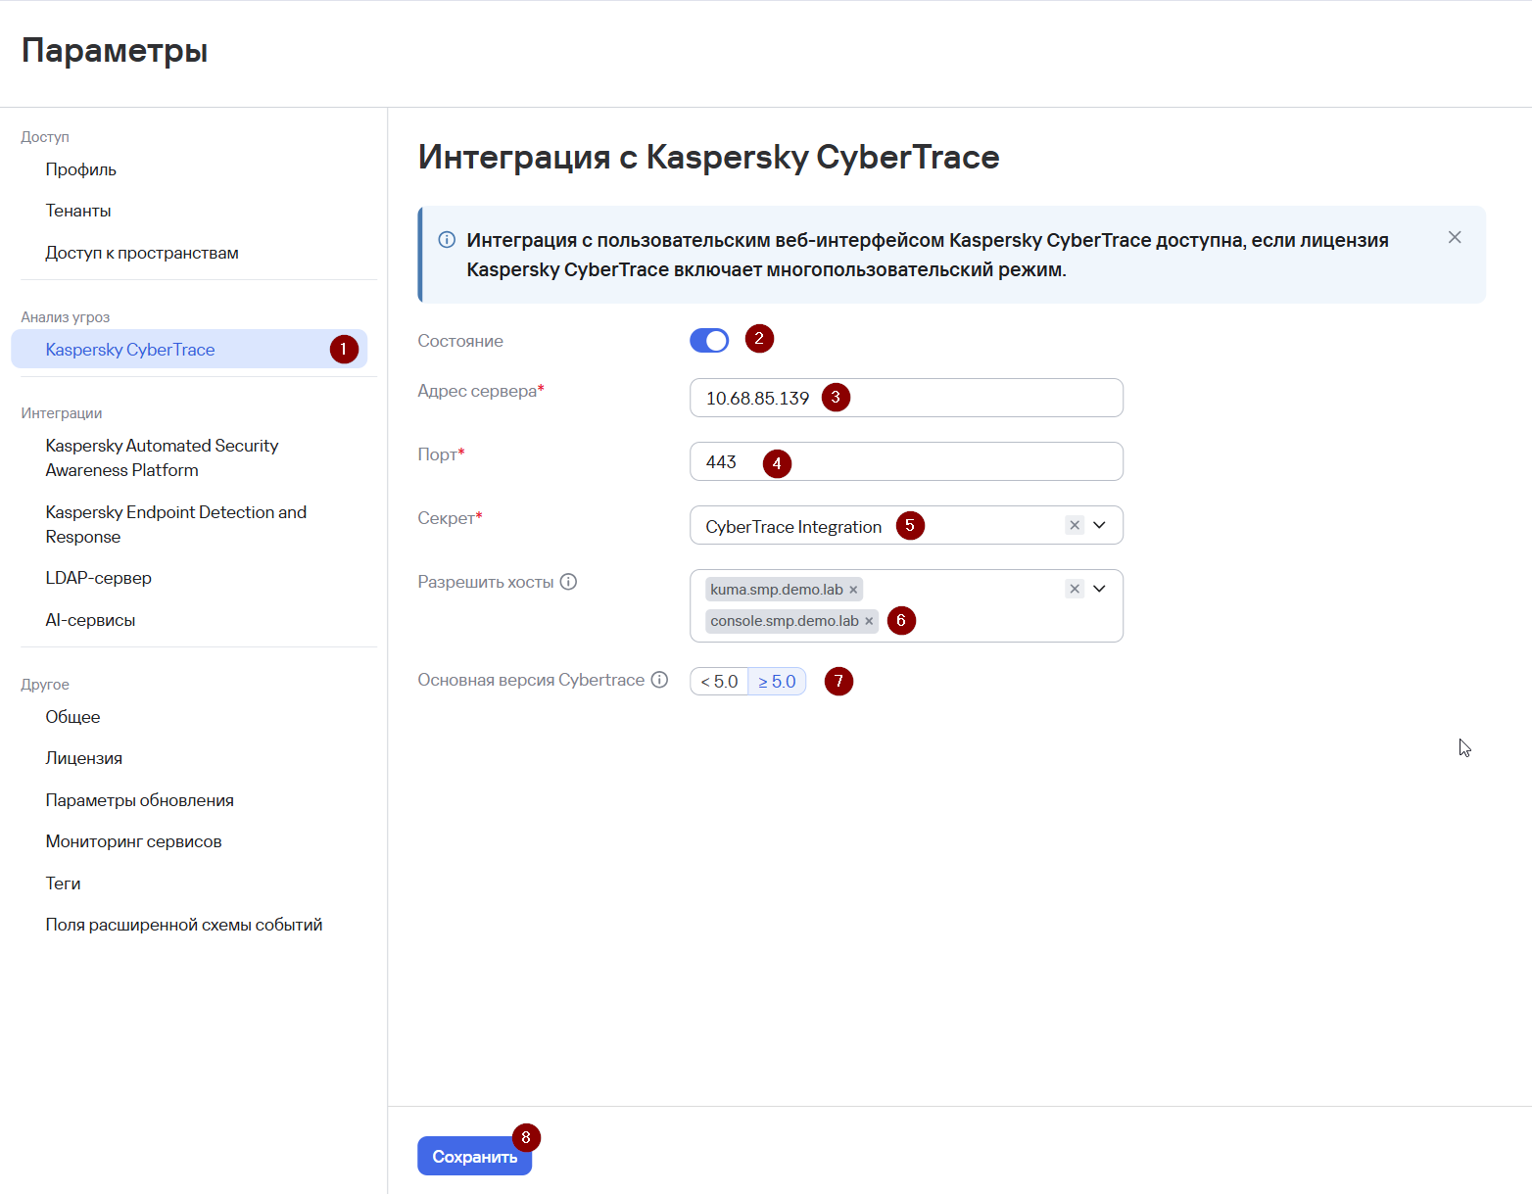Open Kaspersky Automated Security Awareness Platform

point(163,457)
